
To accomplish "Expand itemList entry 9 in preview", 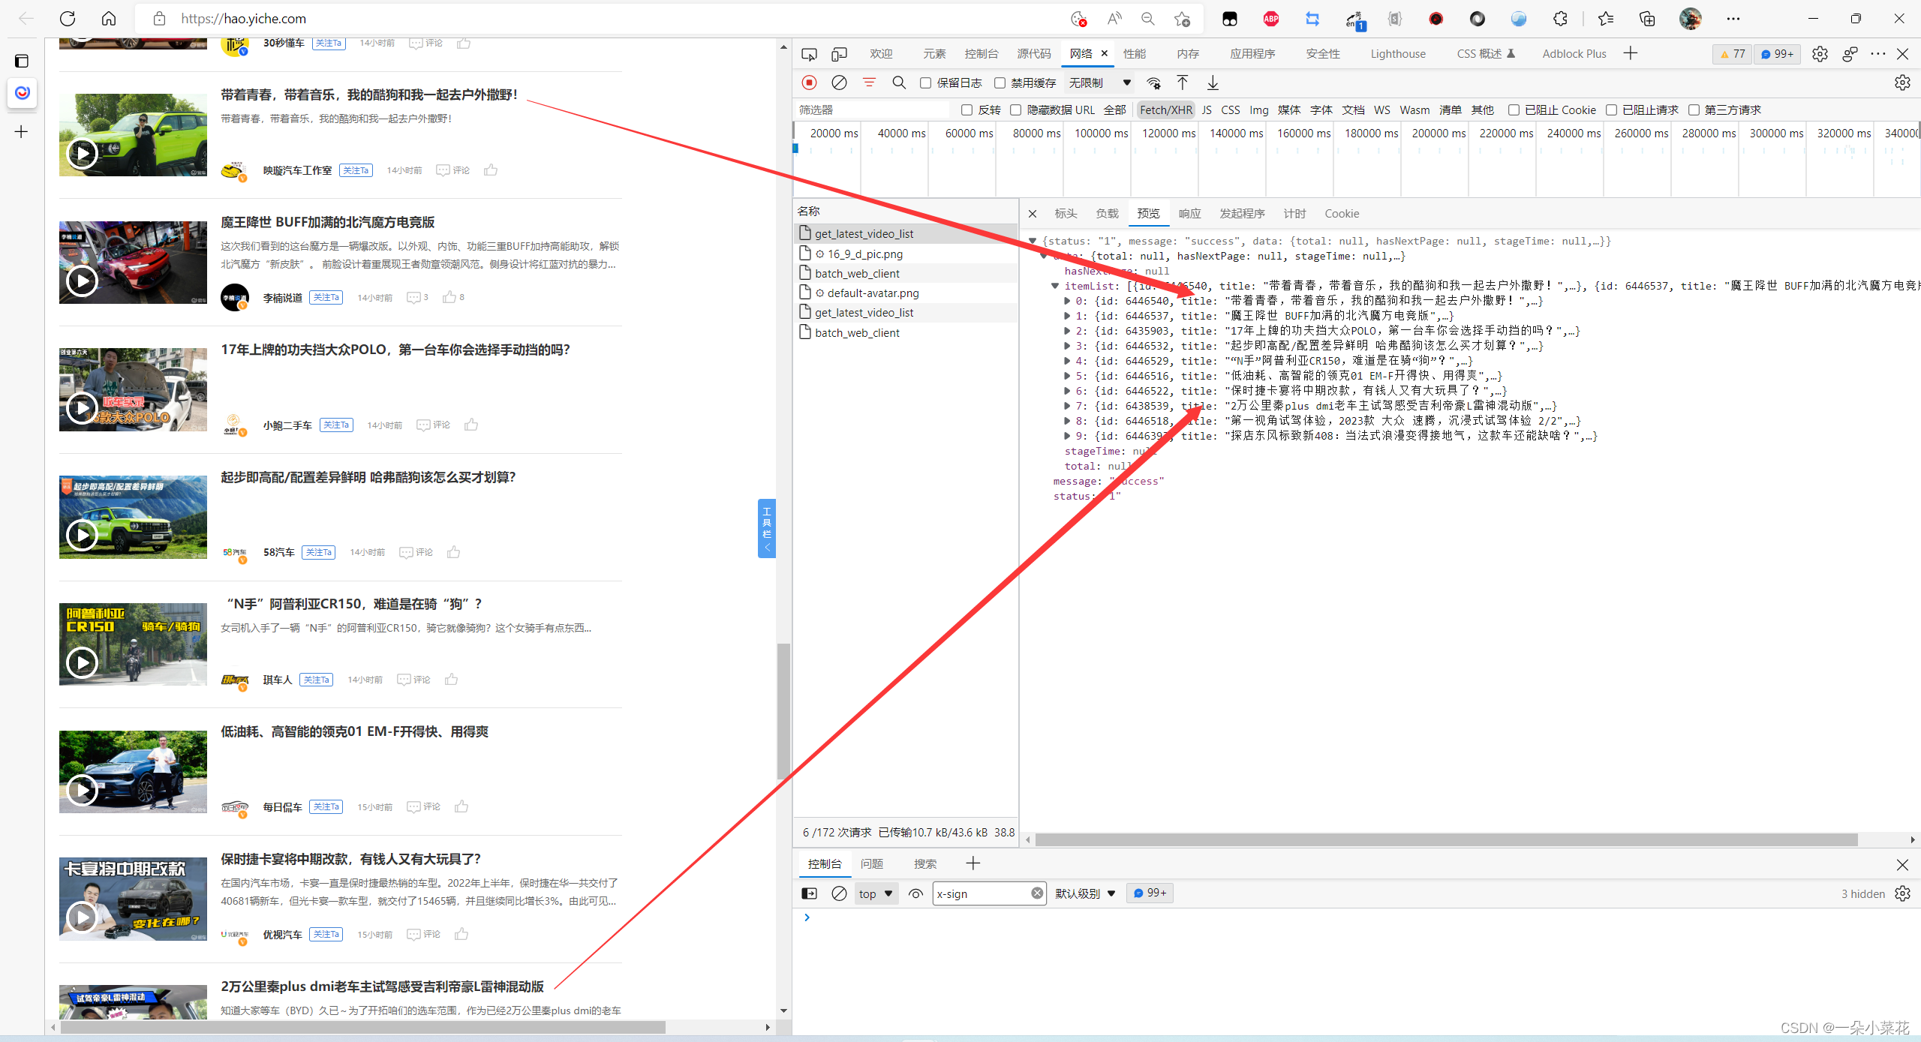I will tap(1067, 436).
